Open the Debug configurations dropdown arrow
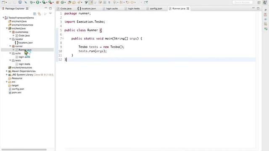Image resolution: width=269 pixels, height=151 pixels. pos(34,3)
